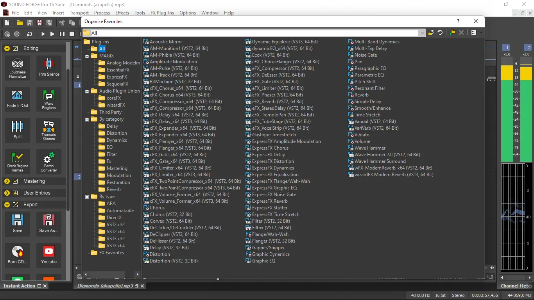Click the Cut scissors toolbar icon
The height and width of the screenshot is (300, 534).
tap(62, 23)
